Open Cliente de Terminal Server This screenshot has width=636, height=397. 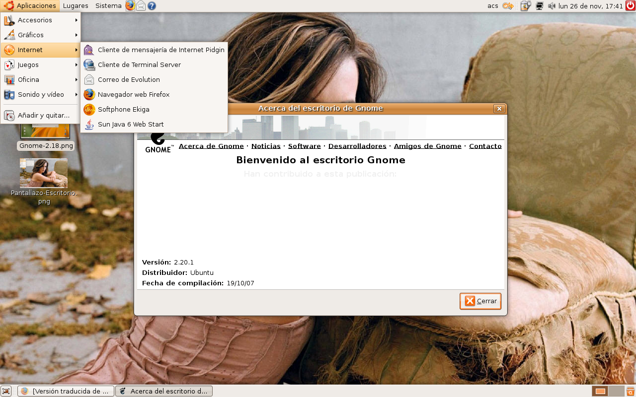[x=139, y=65]
